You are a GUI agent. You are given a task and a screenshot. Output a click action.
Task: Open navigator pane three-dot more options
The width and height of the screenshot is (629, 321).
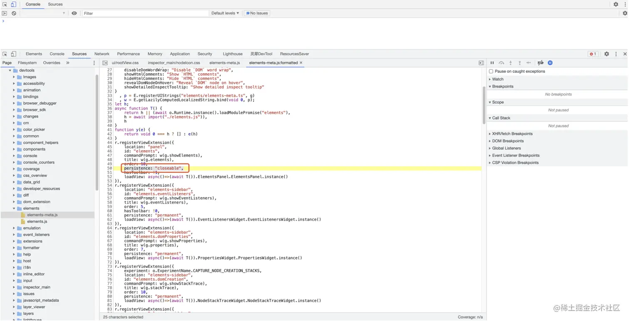point(94,63)
